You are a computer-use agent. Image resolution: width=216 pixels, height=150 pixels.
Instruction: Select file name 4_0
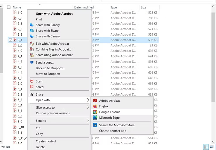pos(20,51)
